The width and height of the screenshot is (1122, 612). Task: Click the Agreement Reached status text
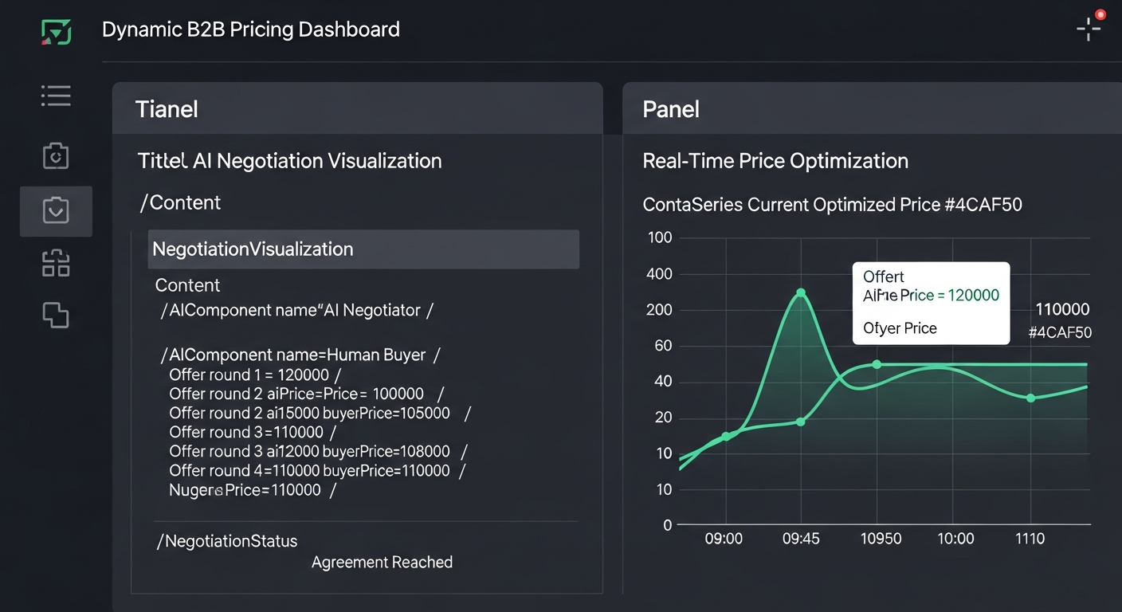click(382, 562)
